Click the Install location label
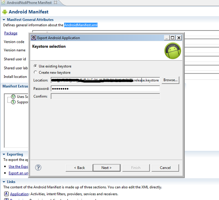Image resolution: width=219 pixels, height=200 pixels. pyautogui.click(x=15, y=77)
